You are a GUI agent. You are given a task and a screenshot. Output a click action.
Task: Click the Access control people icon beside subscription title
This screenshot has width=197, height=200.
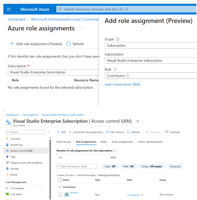coord(8,123)
